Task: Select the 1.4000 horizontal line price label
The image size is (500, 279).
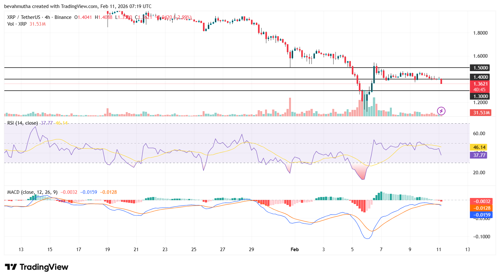Action: click(x=480, y=77)
